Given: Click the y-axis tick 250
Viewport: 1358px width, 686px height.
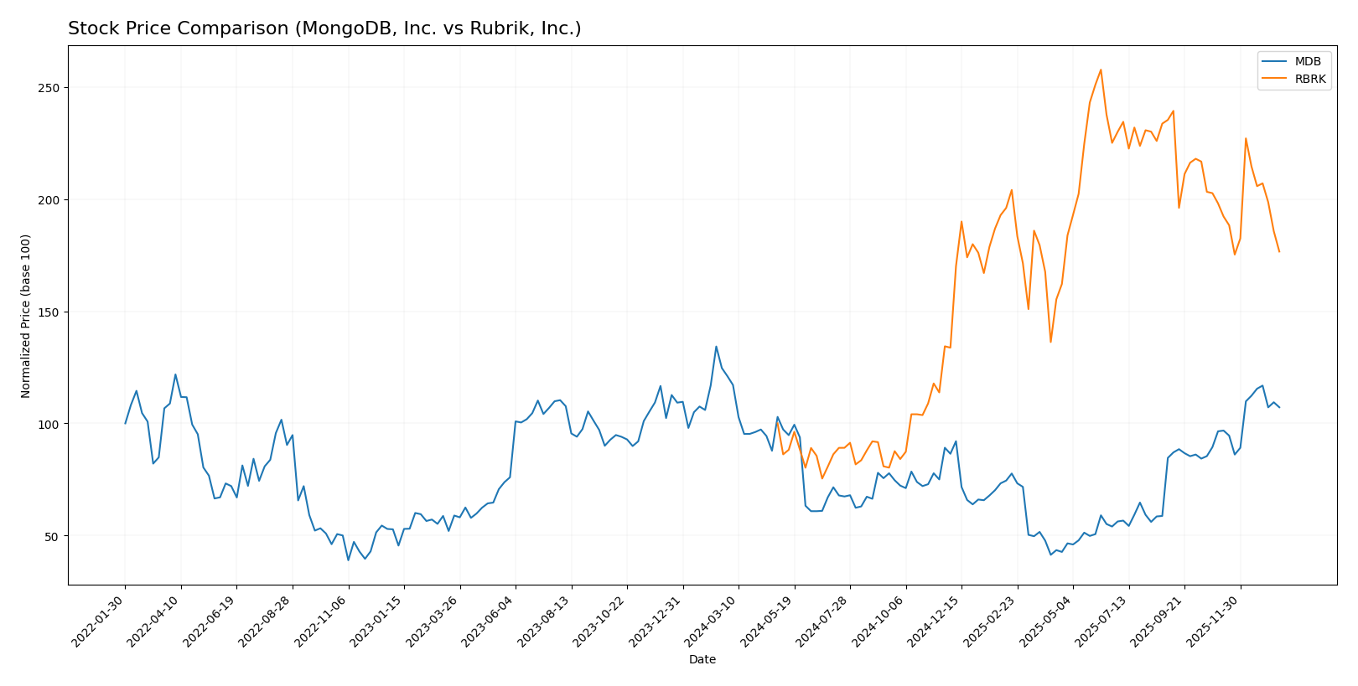Looking at the screenshot, I should [50, 88].
